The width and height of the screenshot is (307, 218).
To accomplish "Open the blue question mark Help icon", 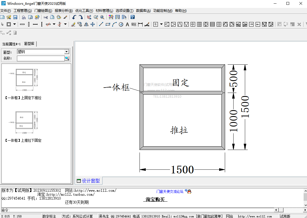I will (x=132, y=17).
